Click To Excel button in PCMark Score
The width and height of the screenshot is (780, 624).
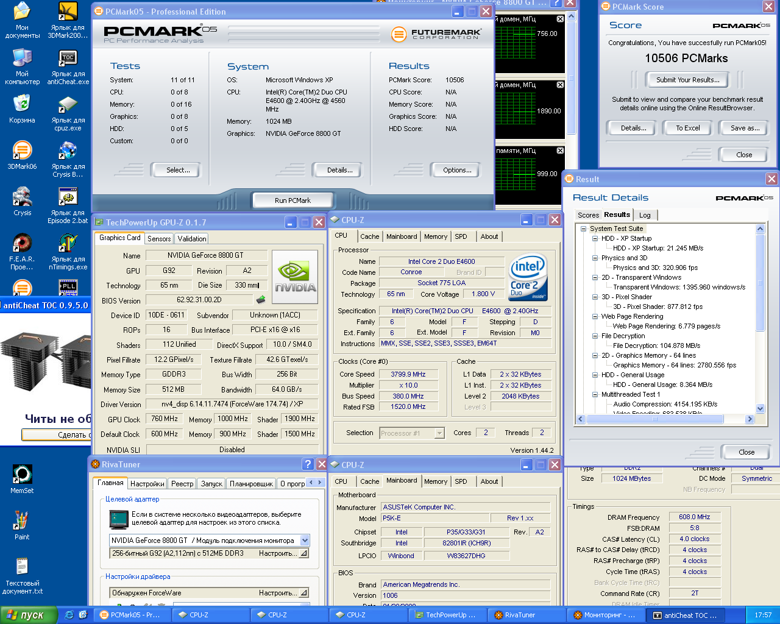(x=687, y=128)
